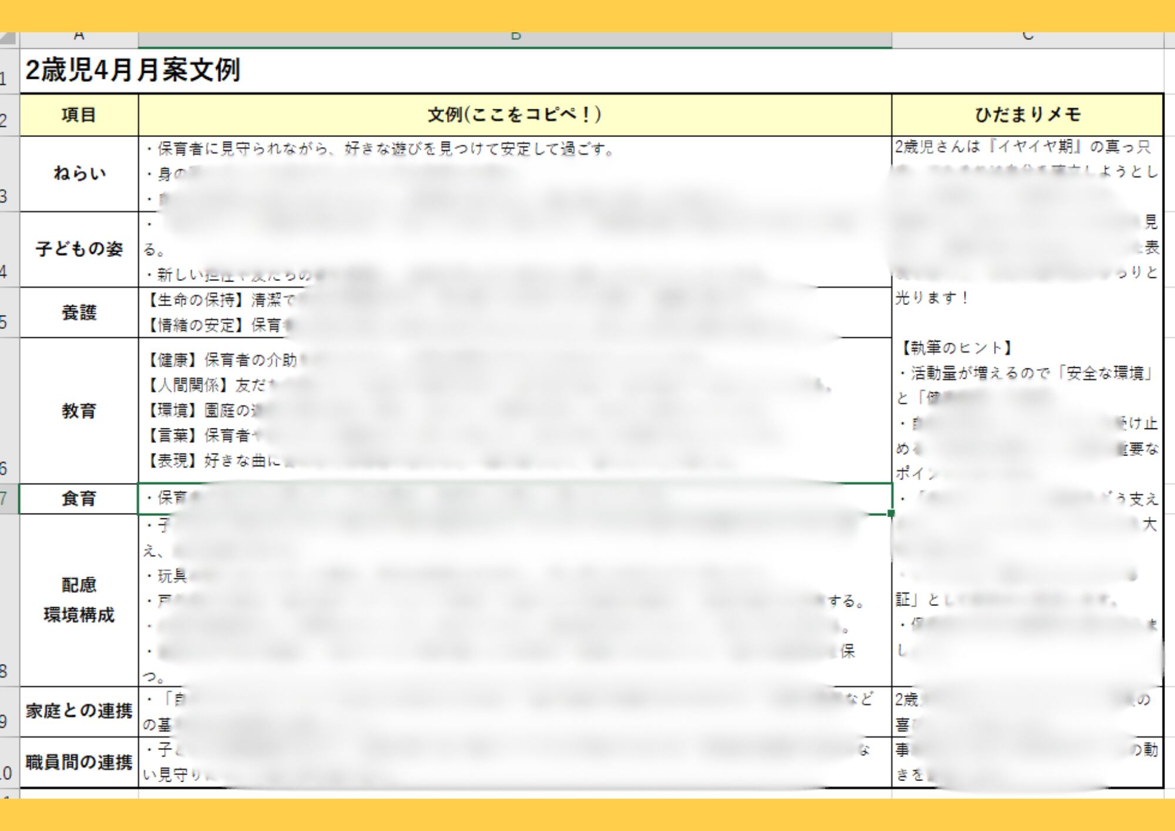Click the fill handle of selected cell

coord(891,514)
